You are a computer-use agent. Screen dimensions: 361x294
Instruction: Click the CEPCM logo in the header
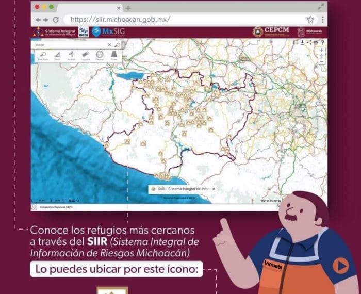pyautogui.click(x=271, y=32)
